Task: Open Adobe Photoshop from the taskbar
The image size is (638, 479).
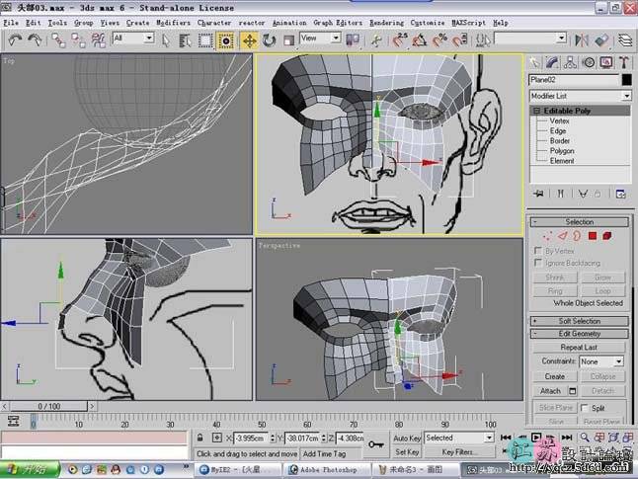Action: pyautogui.click(x=327, y=470)
